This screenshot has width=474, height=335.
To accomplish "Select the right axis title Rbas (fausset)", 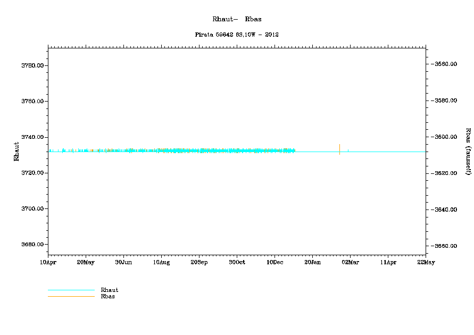I will point(468,152).
